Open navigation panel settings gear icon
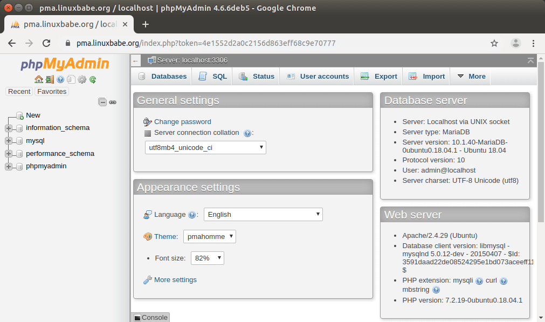This screenshot has height=322, width=545. (82, 79)
